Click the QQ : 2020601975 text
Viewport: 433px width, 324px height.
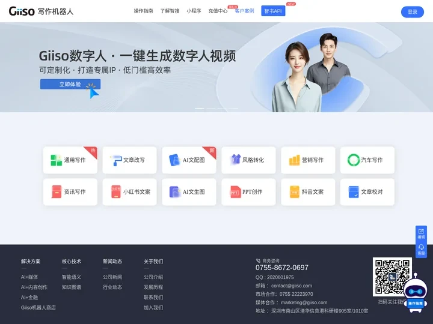[x=275, y=277]
